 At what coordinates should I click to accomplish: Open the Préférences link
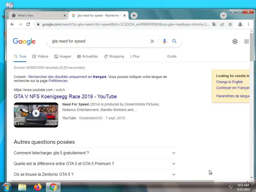point(58,81)
